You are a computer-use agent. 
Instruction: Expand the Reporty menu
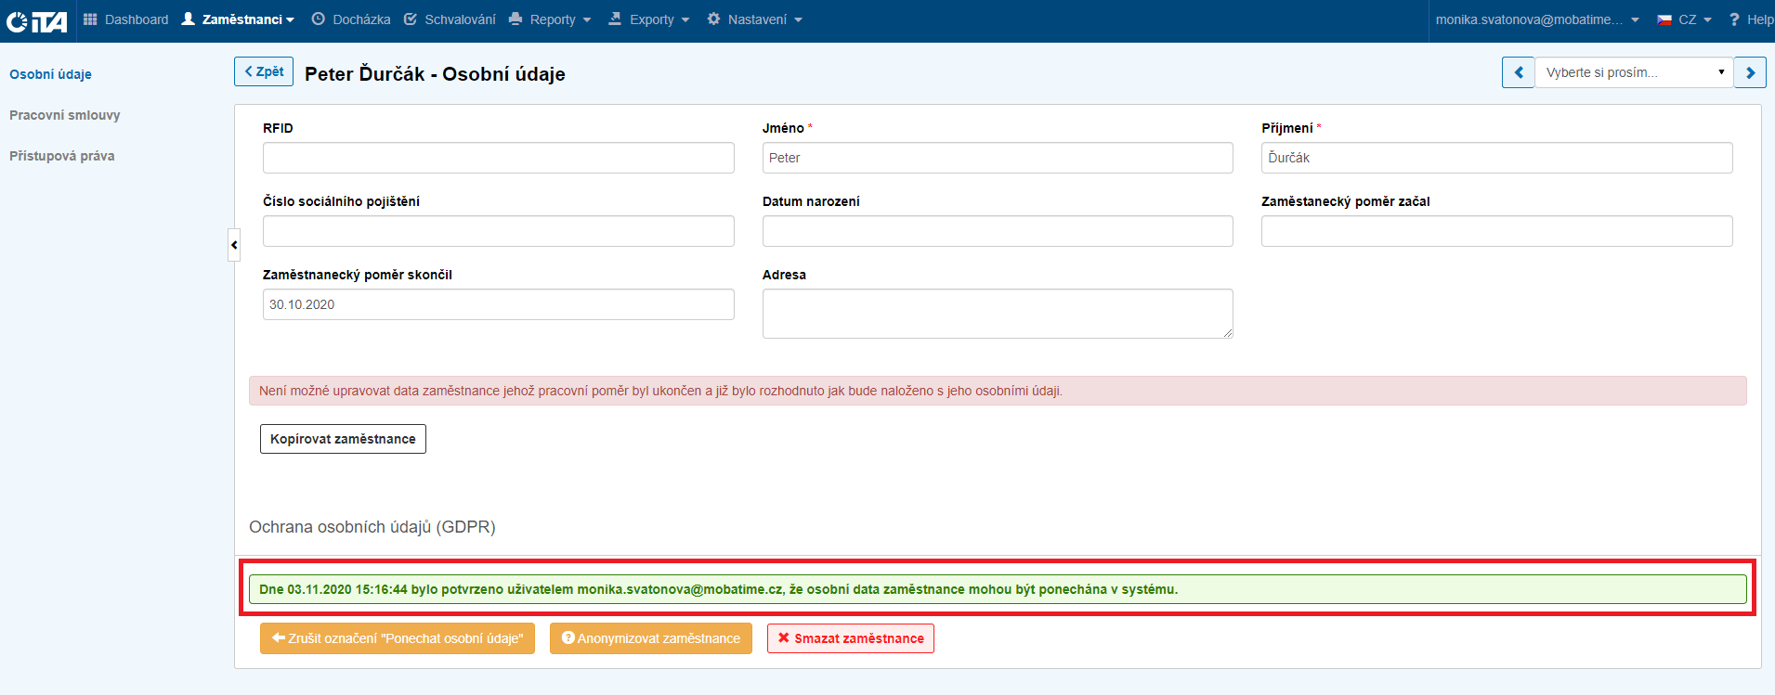[551, 19]
